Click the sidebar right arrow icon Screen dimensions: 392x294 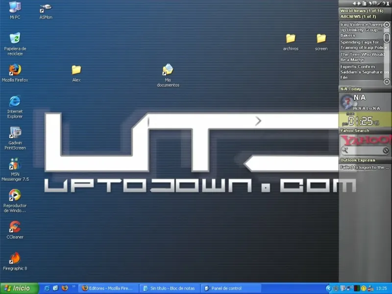coord(359,3)
